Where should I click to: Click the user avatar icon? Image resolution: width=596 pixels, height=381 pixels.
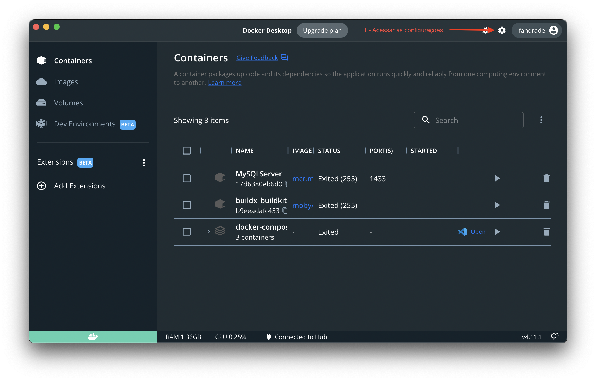coord(554,30)
